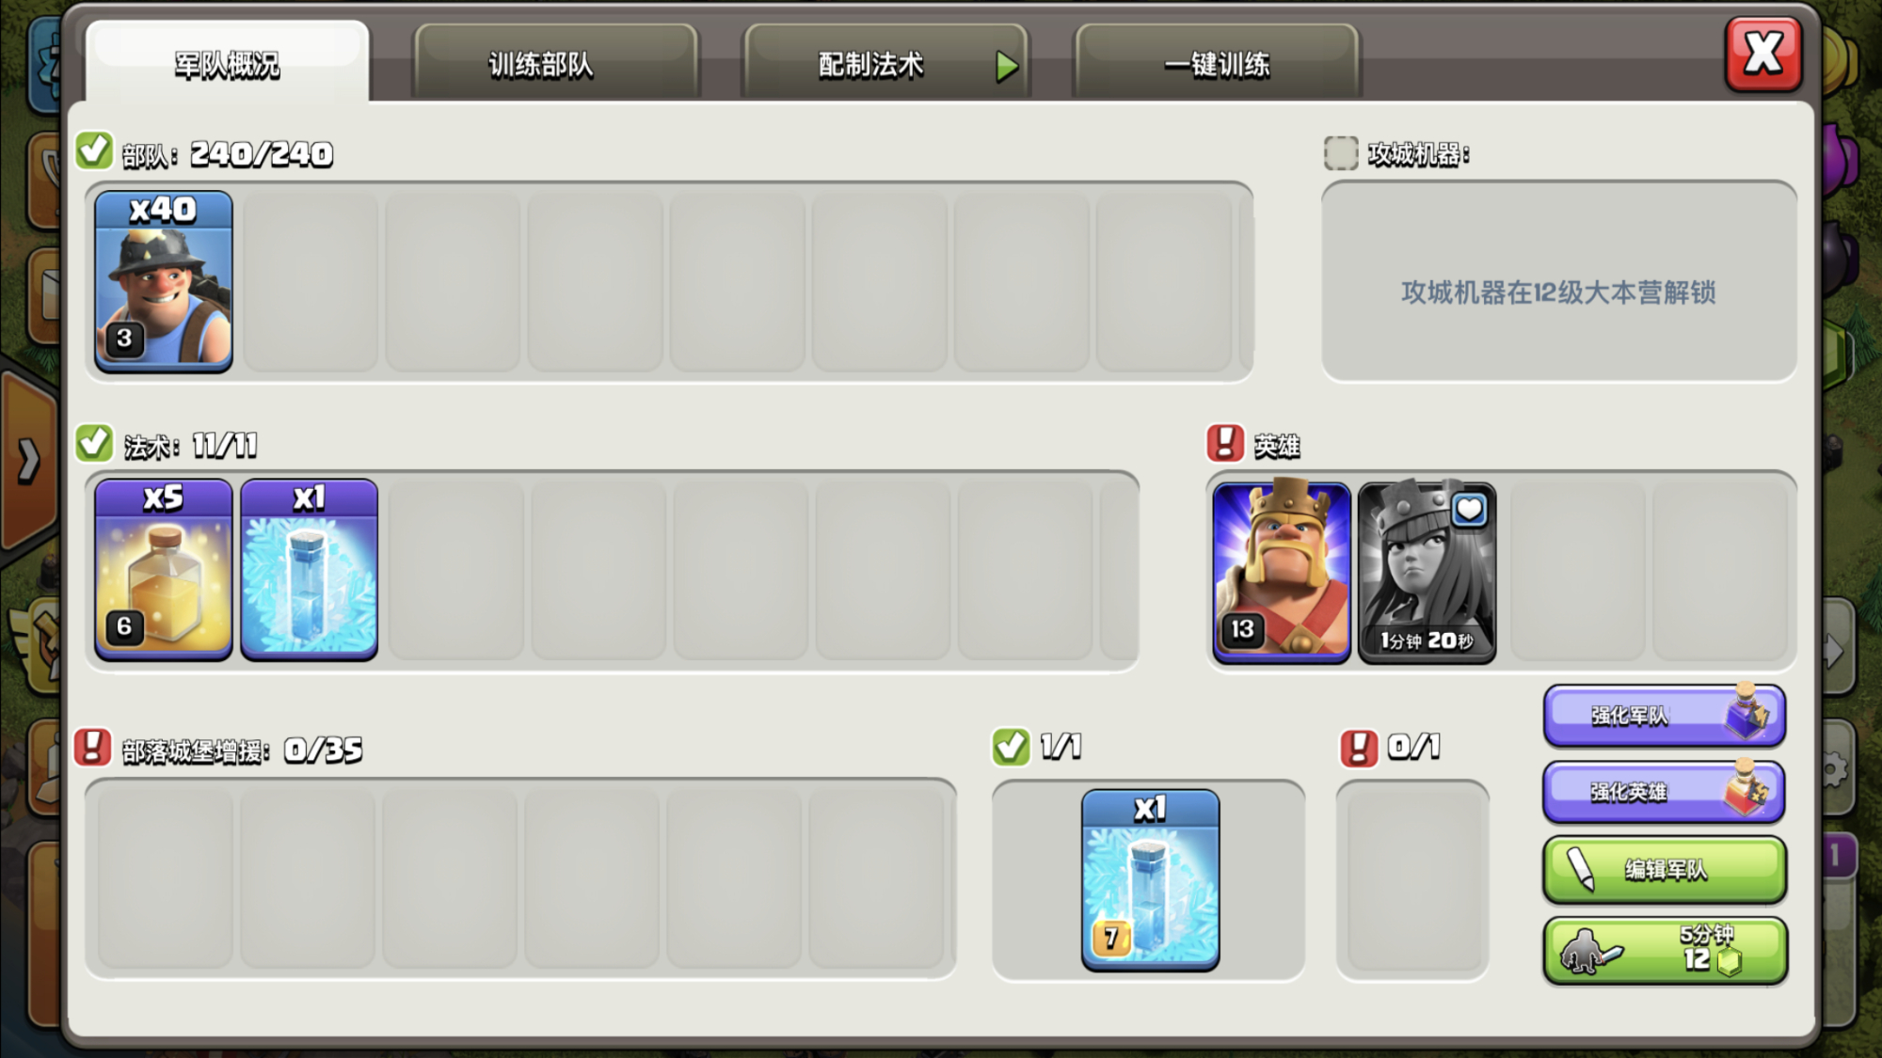Tap the Freeze spell card in spells row
This screenshot has height=1058, width=1882.
click(x=310, y=569)
